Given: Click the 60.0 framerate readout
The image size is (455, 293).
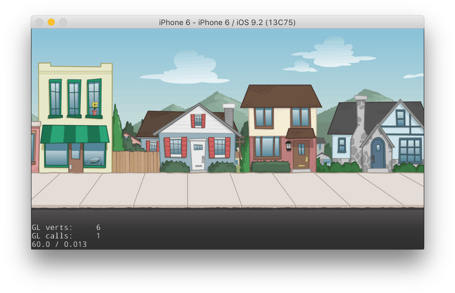Looking at the screenshot, I should 41,244.
